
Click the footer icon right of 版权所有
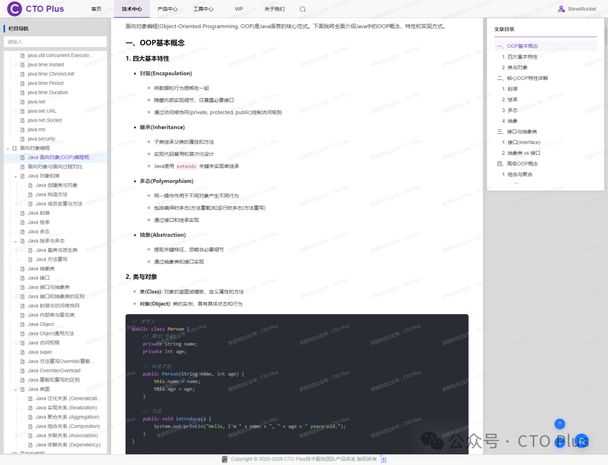click(383, 459)
